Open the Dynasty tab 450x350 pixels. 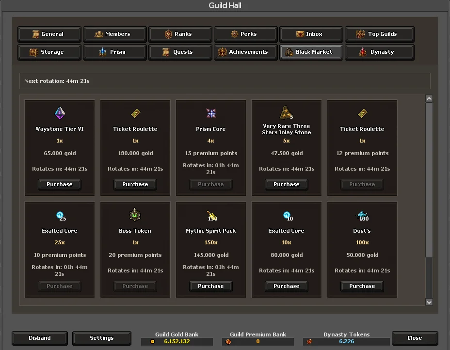pos(379,52)
